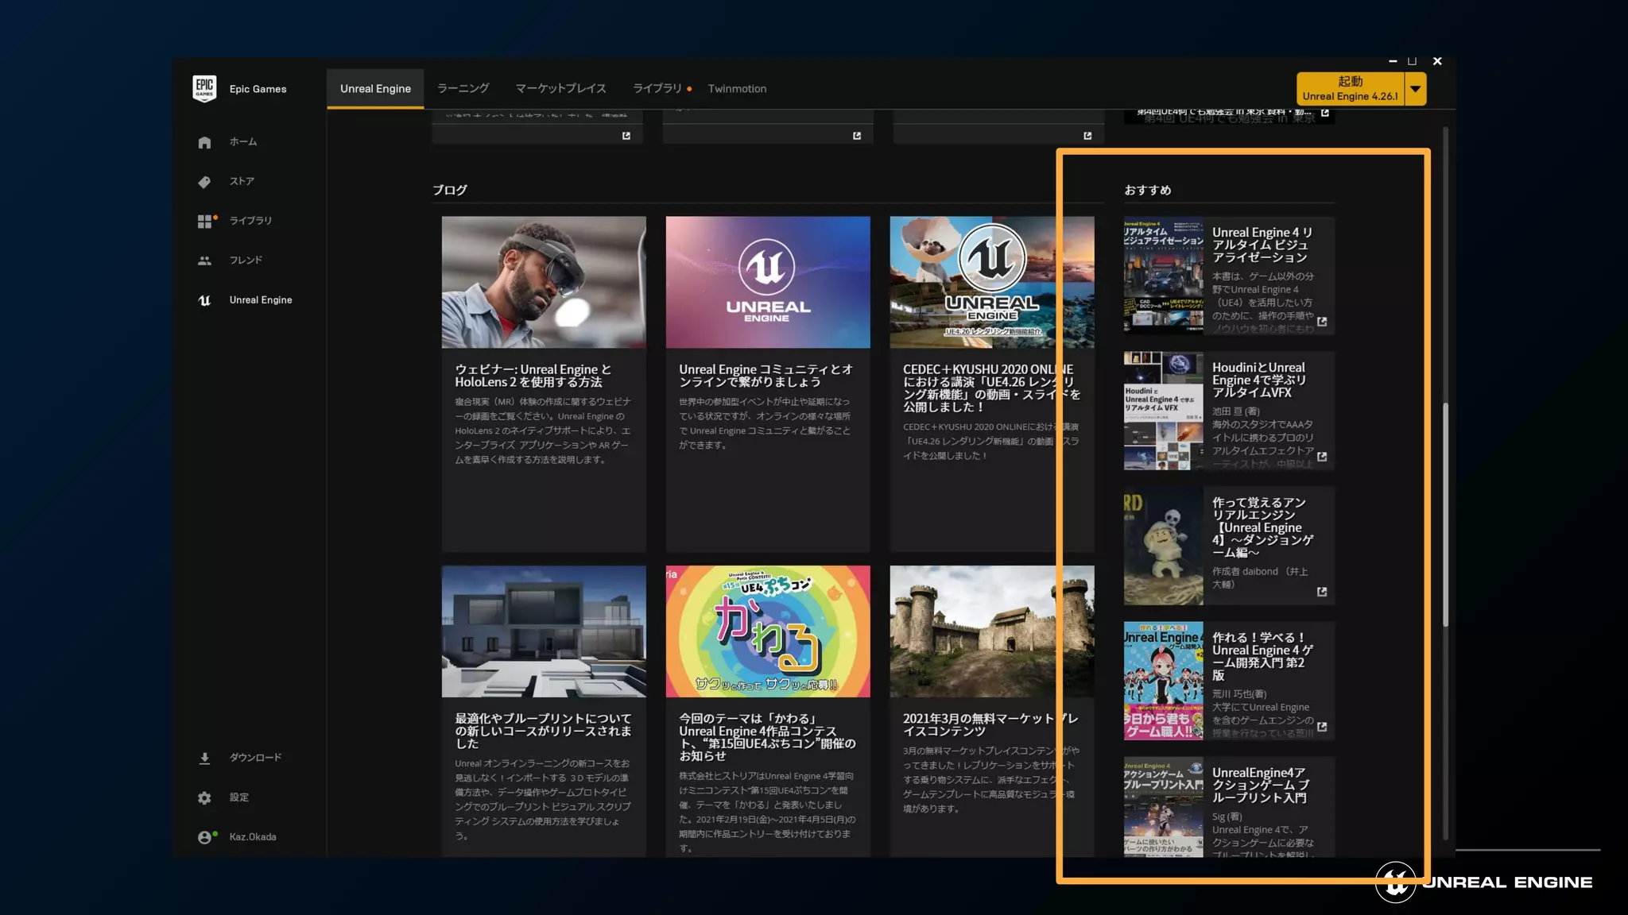Viewport: 1628px width, 915px height.
Task: Switch to the マーケットプレイス tab
Action: 560,89
